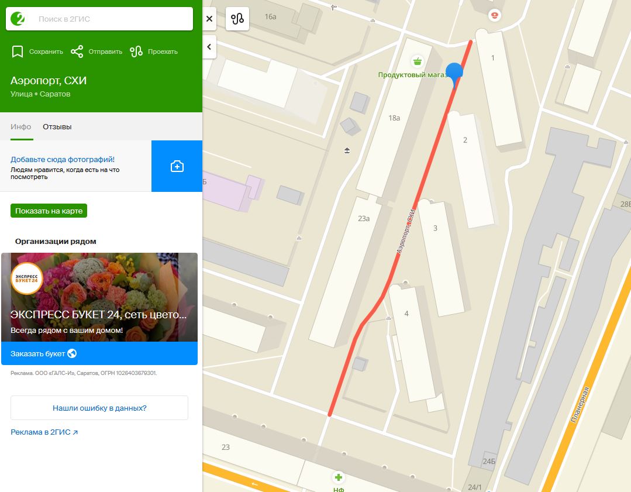Select the Инфо tab

tap(21, 127)
